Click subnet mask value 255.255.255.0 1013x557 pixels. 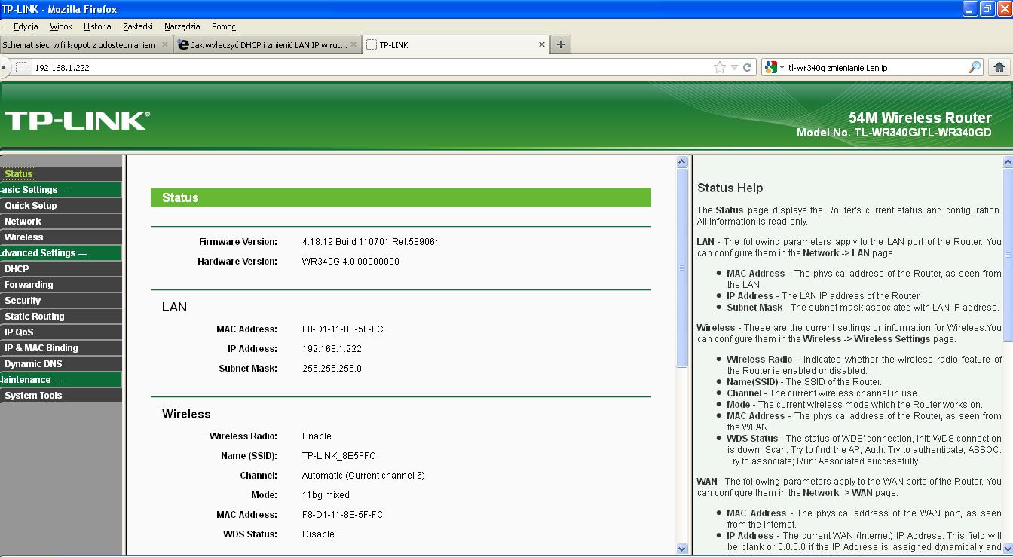tap(332, 369)
